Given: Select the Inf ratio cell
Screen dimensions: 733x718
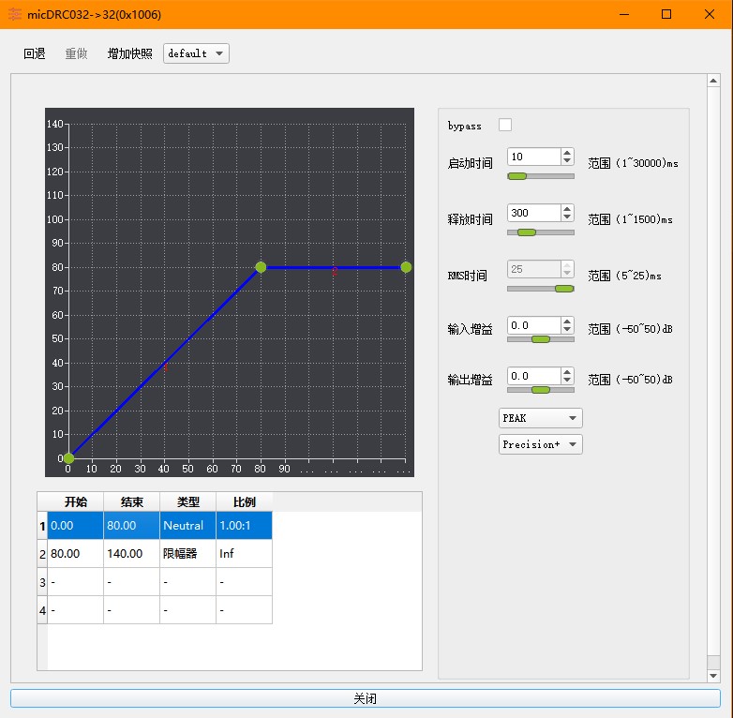Looking at the screenshot, I should click(244, 553).
